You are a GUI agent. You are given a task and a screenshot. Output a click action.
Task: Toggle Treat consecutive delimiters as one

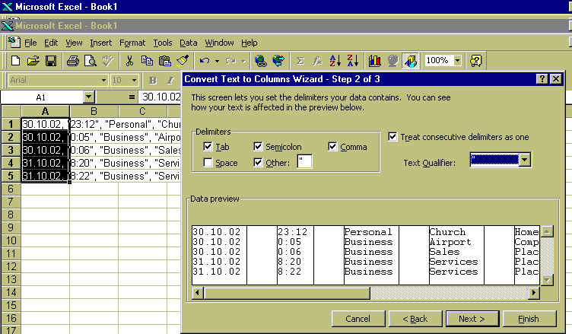[x=392, y=137]
